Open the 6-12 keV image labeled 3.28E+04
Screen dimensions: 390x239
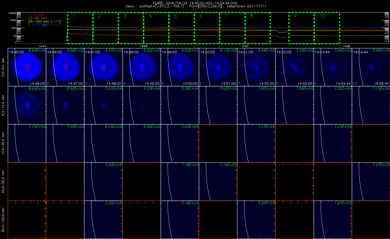tap(180, 105)
